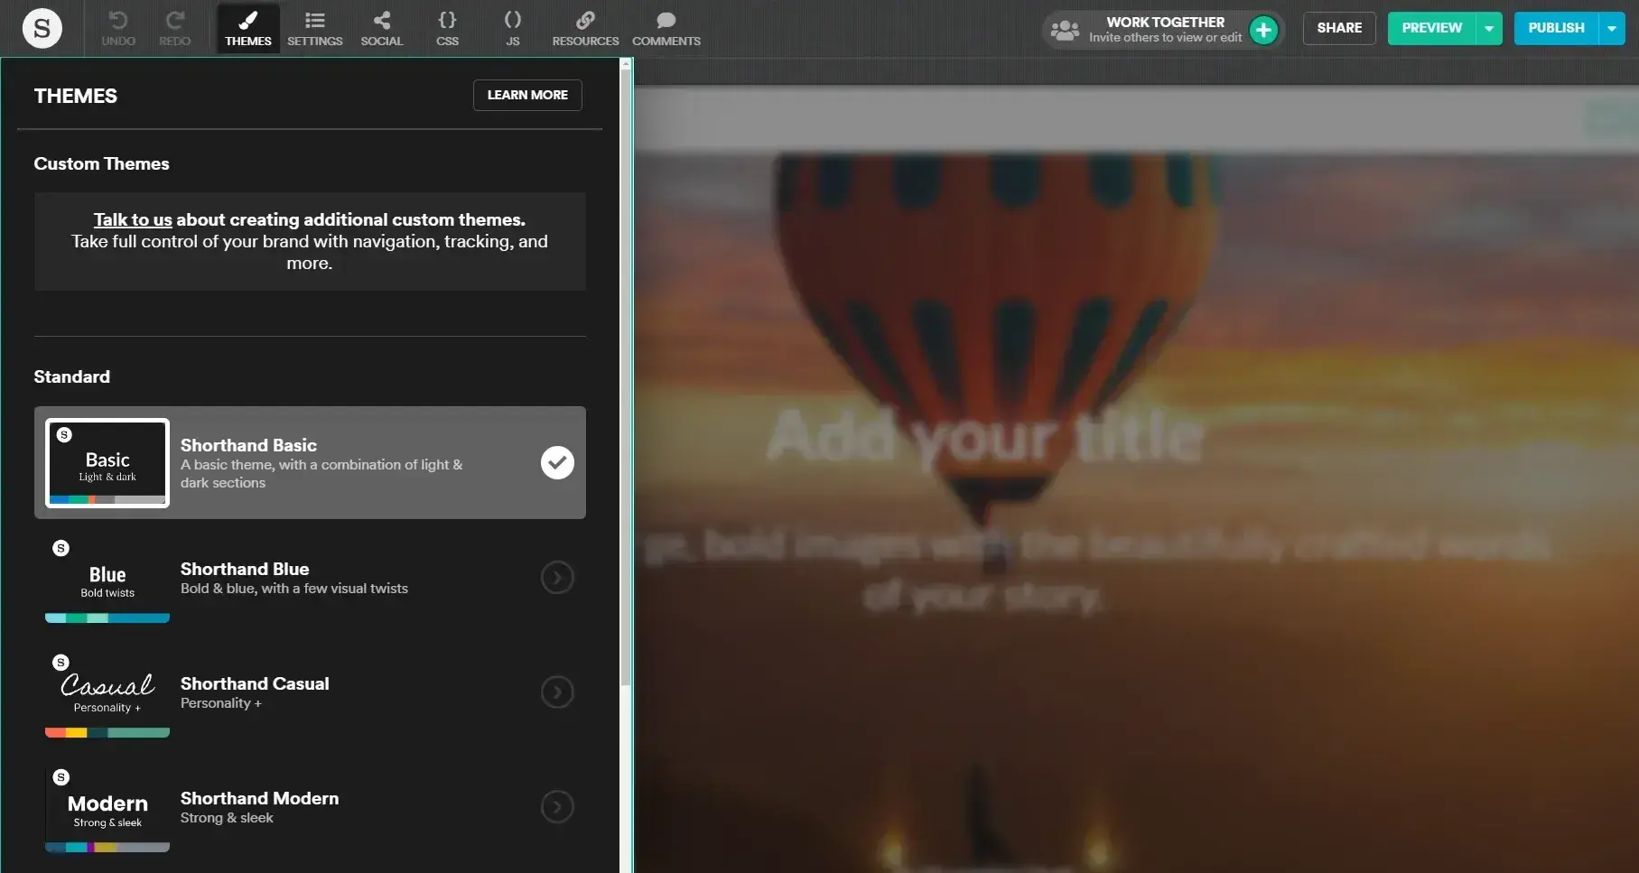Expand the Publish dropdown arrow
Screen dimensions: 1639x873
coord(1612,28)
